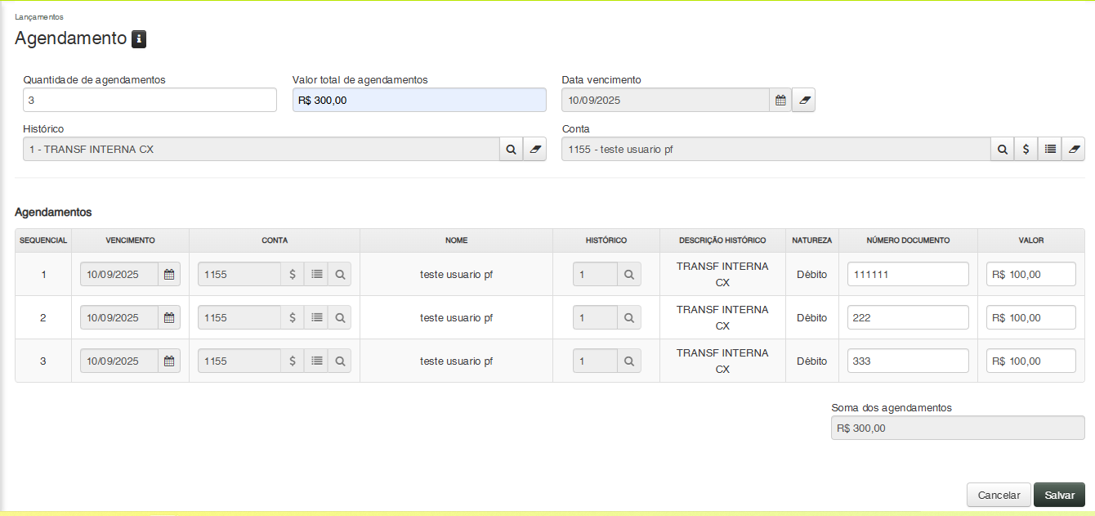
Task: Open the list icon in top Conta field
Action: tap(1050, 150)
